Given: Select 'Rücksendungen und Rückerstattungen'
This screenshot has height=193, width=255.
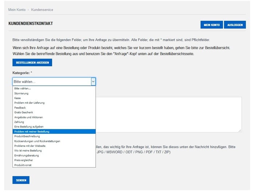Looking at the screenshot, I should tap(54, 141).
